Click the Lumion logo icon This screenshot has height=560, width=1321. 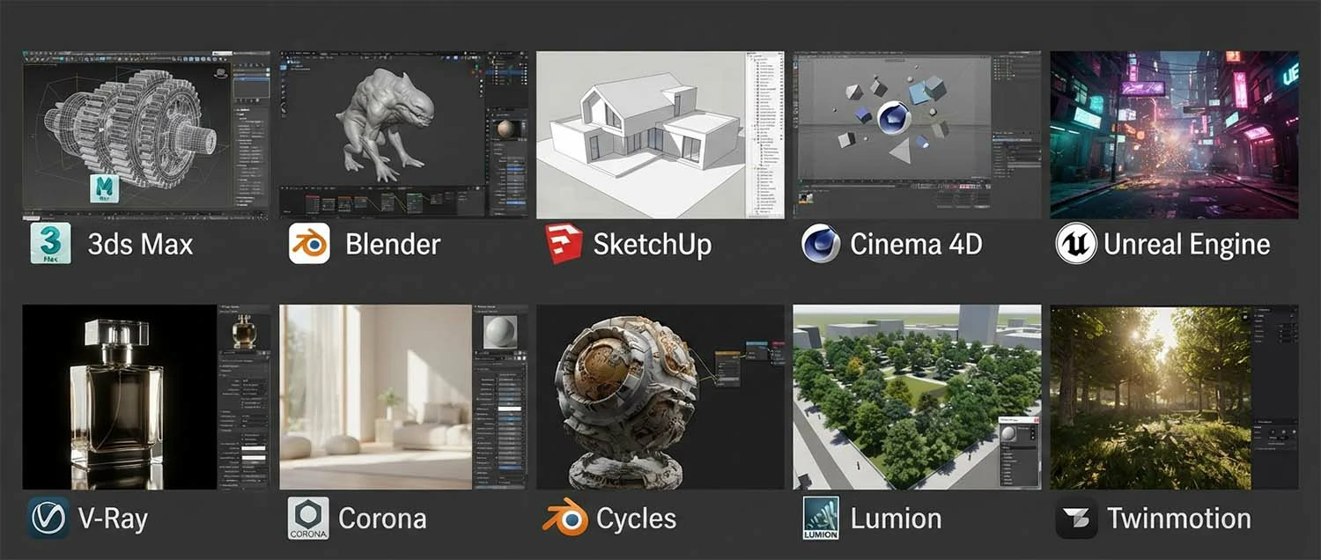click(x=821, y=518)
